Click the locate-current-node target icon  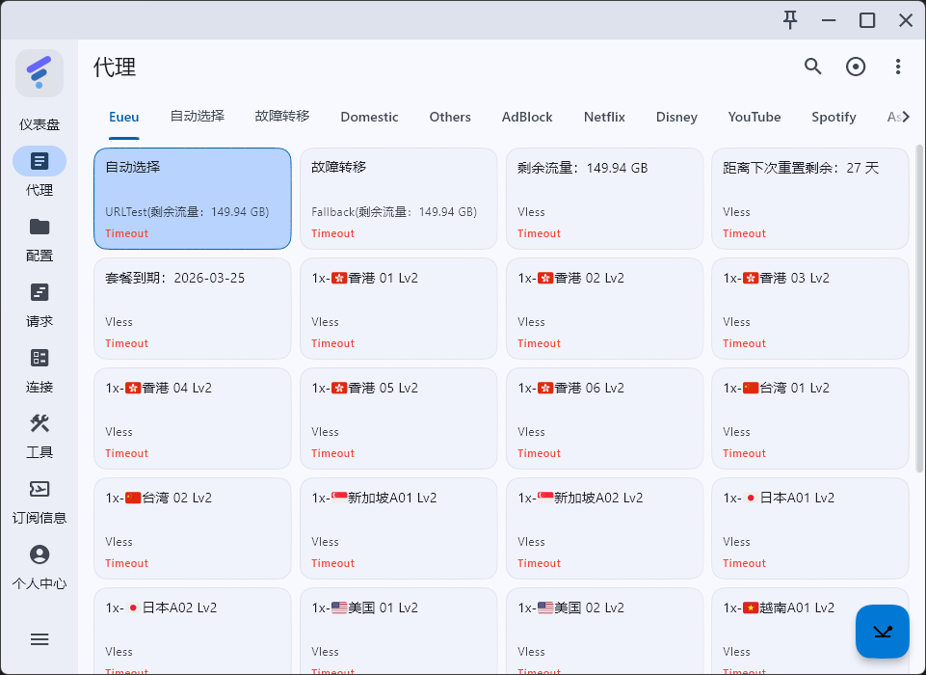point(856,67)
